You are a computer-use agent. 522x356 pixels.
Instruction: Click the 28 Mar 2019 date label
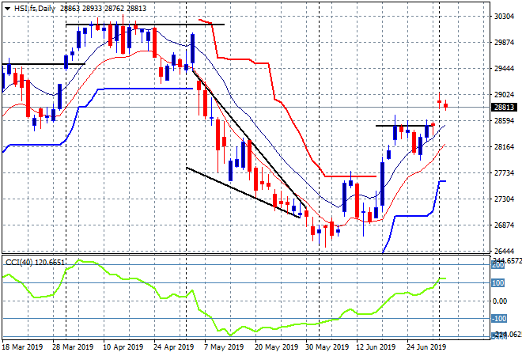tap(73, 347)
